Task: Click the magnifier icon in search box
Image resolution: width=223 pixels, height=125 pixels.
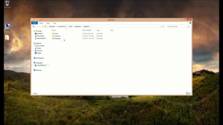Action: click(x=189, y=26)
